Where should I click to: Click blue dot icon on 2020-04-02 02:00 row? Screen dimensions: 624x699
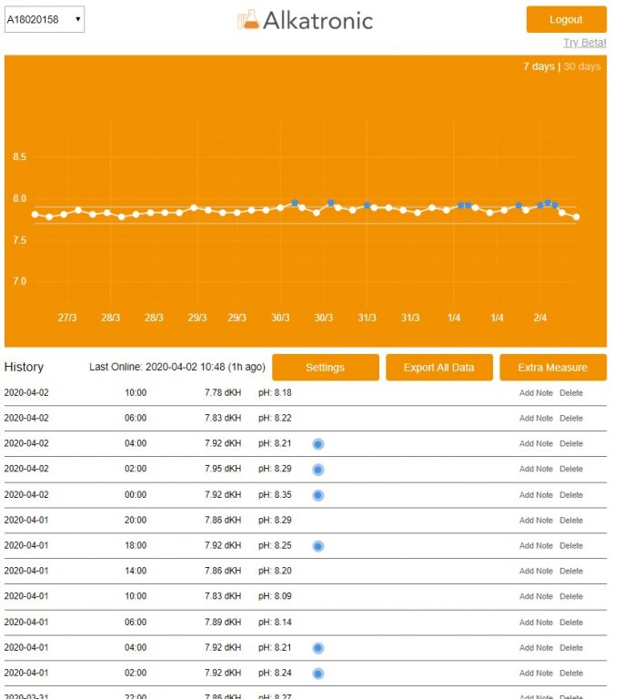[318, 470]
